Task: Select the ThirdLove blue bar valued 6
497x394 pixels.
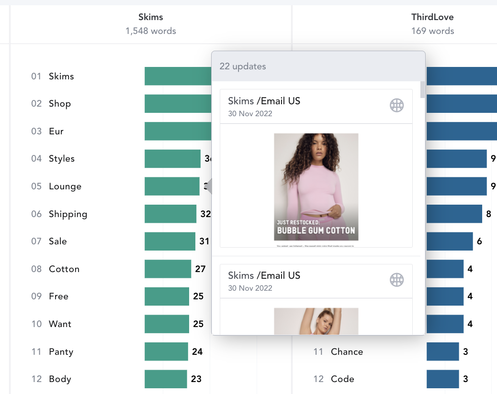Action: tap(450, 241)
